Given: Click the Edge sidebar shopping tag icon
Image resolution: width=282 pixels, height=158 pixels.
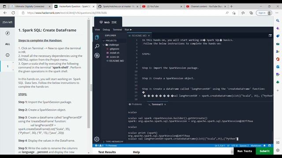Looking at the screenshot, I should click(x=278, y=36).
